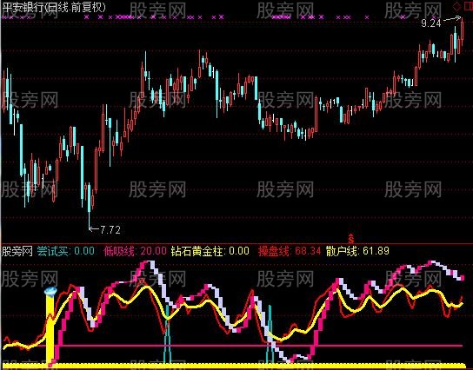This screenshot has height=370, width=473.
Task: Click the 尝试买: 0.00 indicator value
Action: [66, 251]
